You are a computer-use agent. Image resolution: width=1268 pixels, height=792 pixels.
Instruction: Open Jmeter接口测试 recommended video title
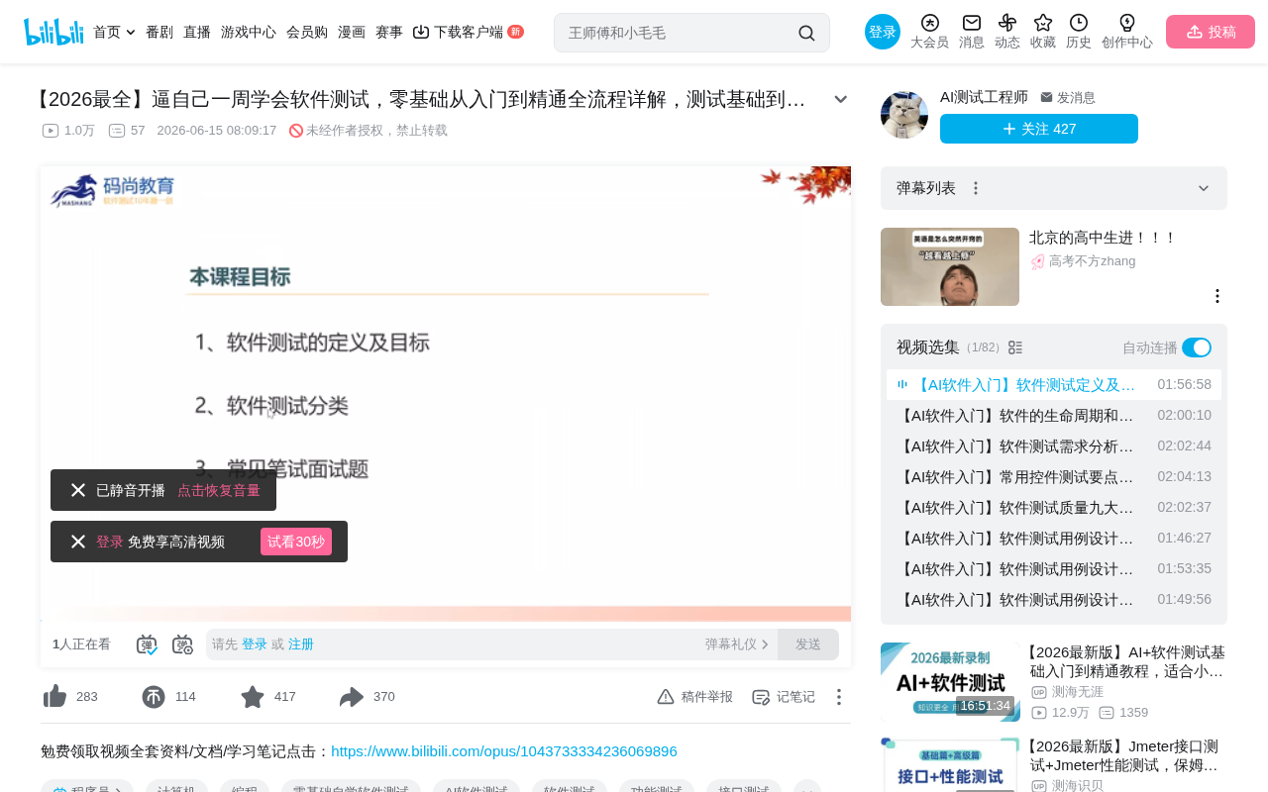[x=1124, y=755]
